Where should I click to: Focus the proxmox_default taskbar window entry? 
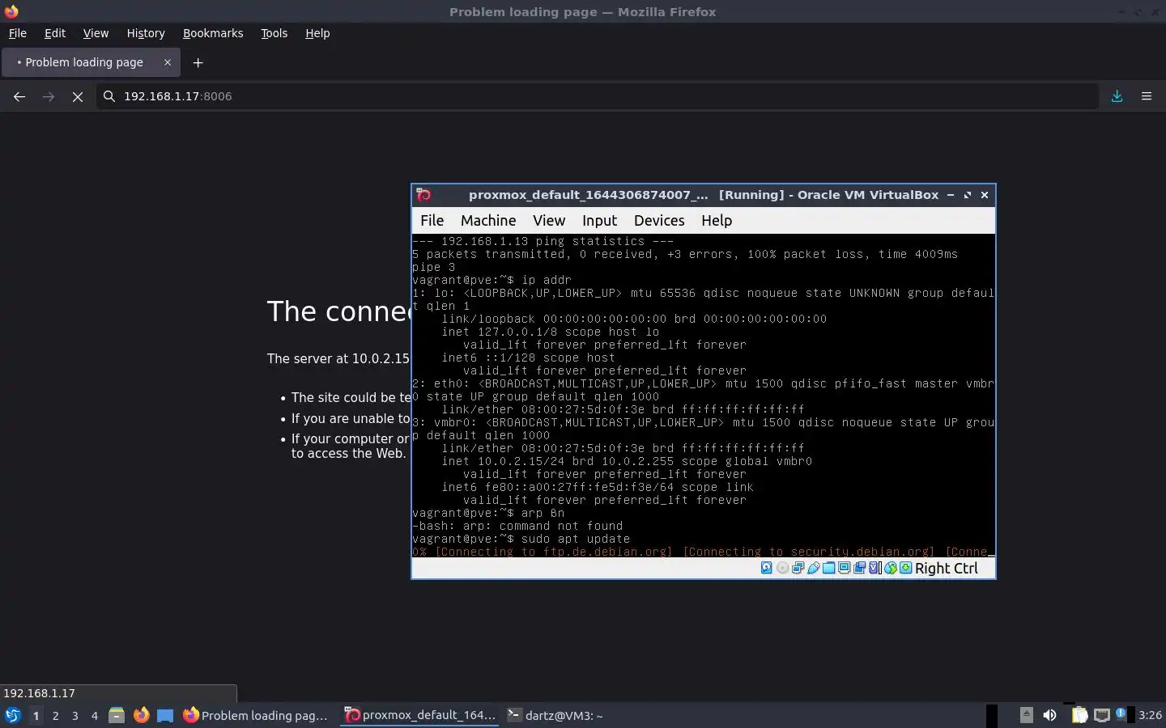click(x=420, y=715)
